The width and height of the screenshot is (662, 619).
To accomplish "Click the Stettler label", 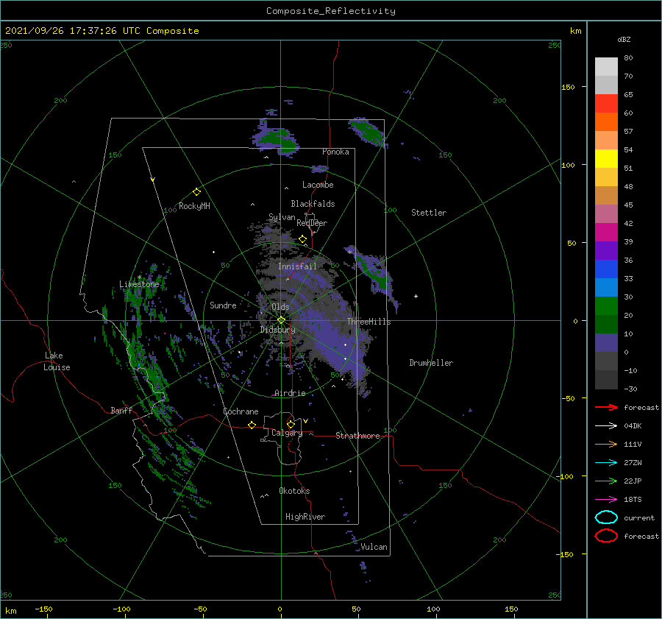I will (x=429, y=213).
